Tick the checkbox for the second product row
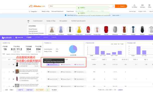This screenshot has height=92, width=153. (x=4, y=72)
